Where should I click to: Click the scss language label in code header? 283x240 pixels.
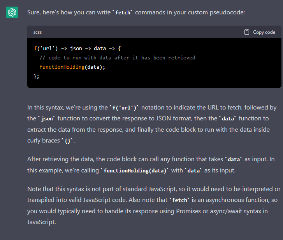[x=37, y=32]
